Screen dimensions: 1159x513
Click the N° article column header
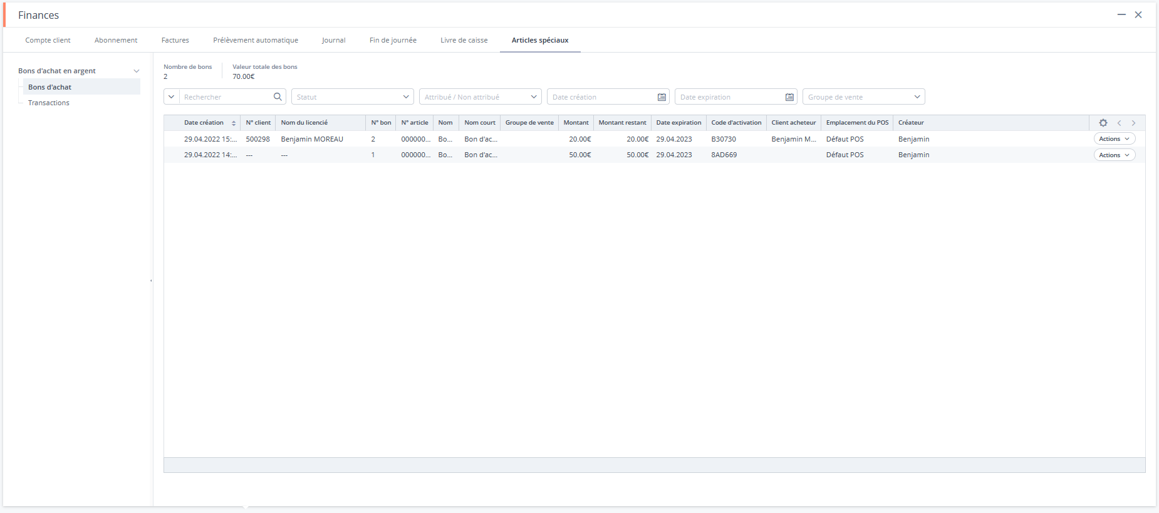tap(415, 123)
